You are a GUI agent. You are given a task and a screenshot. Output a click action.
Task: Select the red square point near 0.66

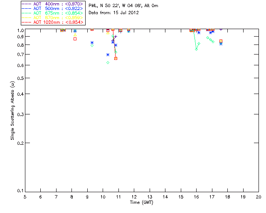click(116, 58)
